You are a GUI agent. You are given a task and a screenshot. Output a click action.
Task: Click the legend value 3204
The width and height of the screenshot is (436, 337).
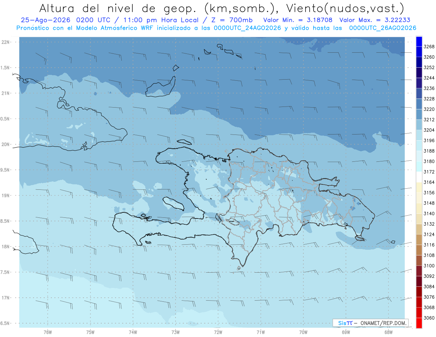pos(429,130)
